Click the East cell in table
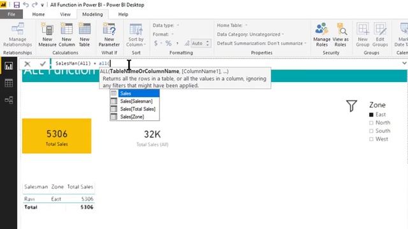This screenshot has height=229, width=408. click(x=56, y=199)
